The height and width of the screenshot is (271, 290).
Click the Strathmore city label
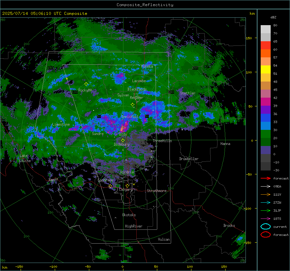point(157,191)
